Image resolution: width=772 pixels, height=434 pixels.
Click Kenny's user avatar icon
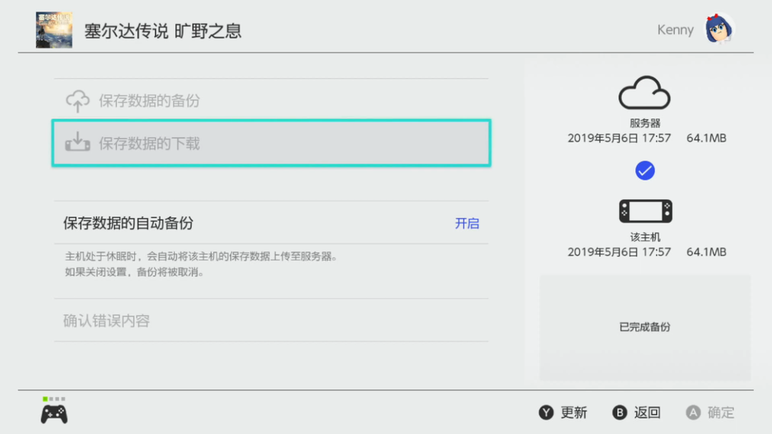(x=720, y=29)
